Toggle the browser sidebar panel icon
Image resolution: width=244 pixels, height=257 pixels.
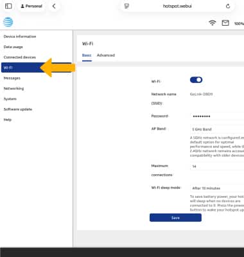point(8,6)
